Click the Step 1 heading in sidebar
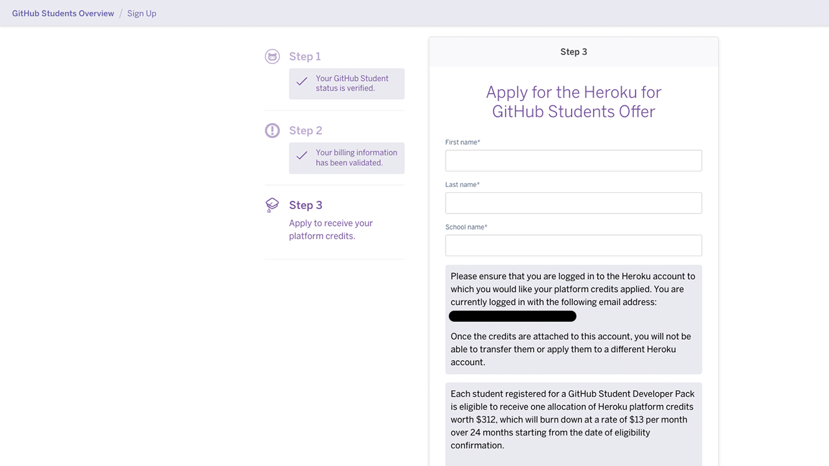Image resolution: width=829 pixels, height=466 pixels. [305, 56]
